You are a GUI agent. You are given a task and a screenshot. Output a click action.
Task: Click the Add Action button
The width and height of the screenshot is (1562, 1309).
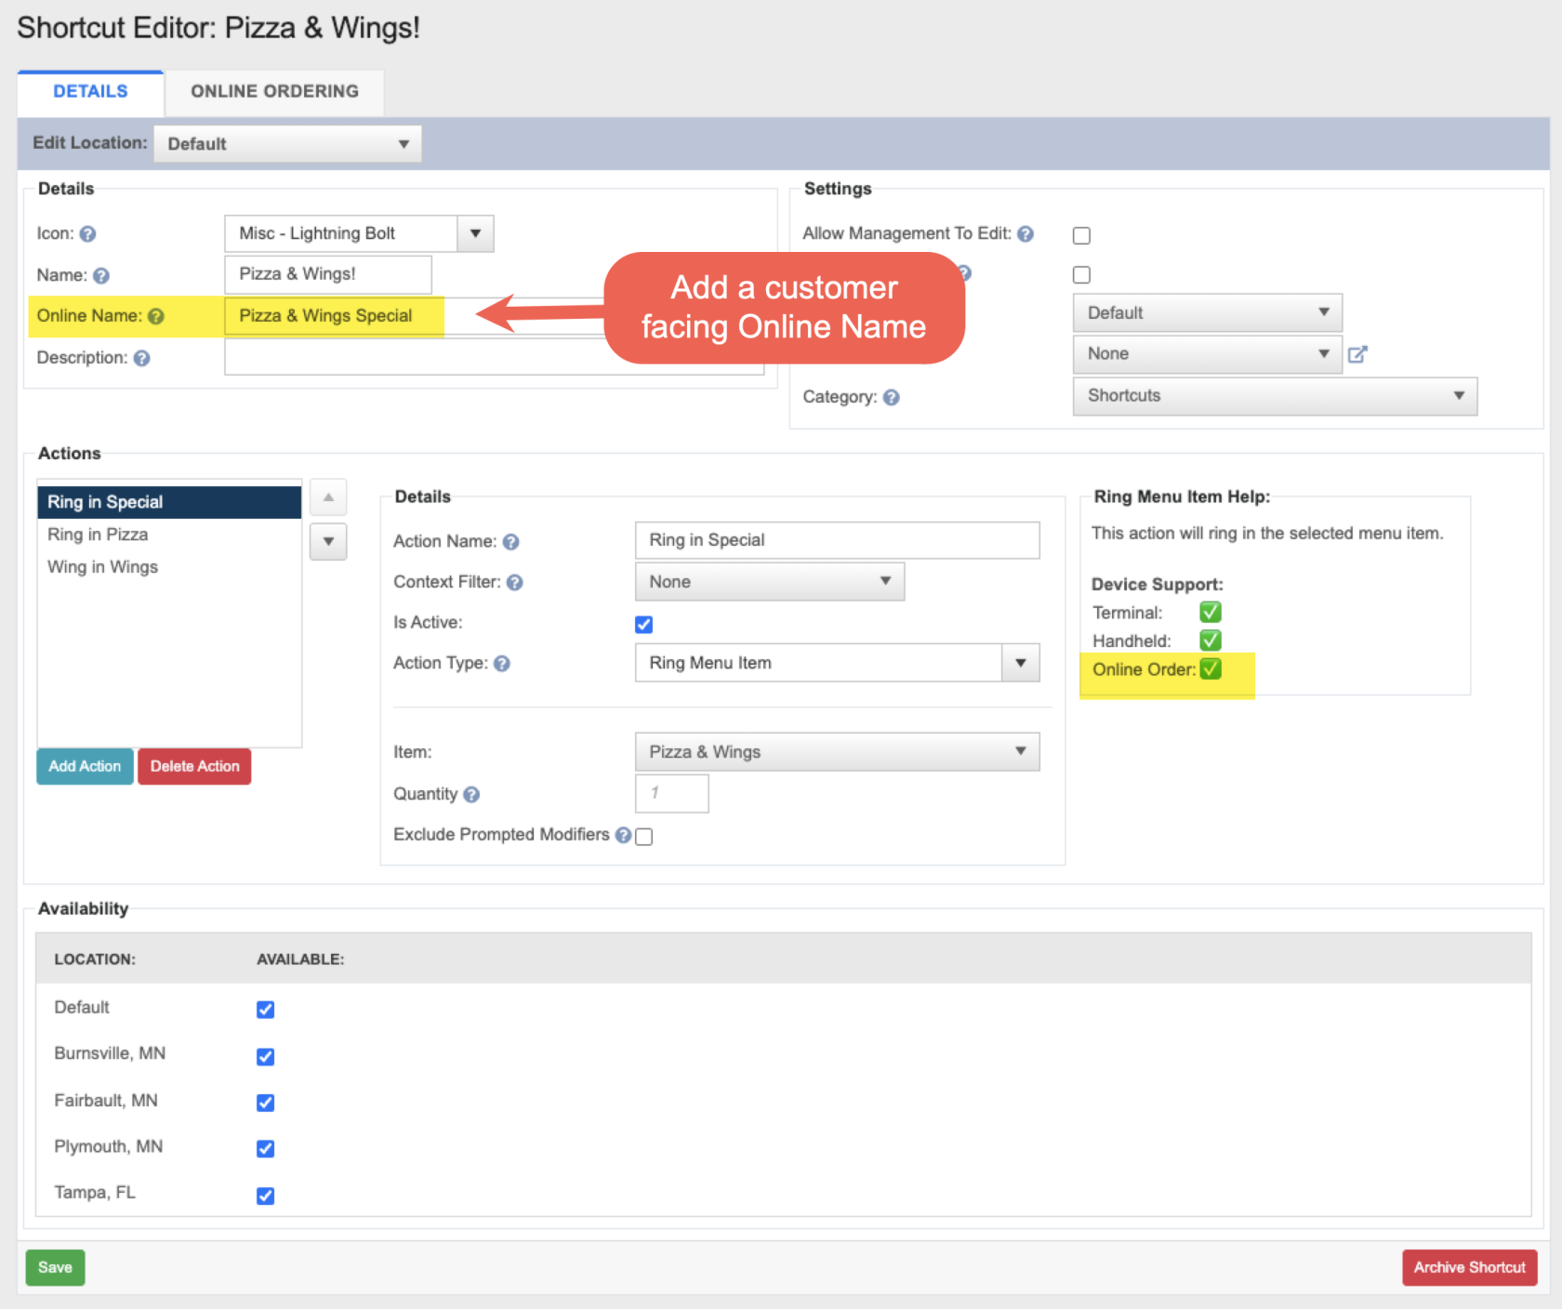[x=85, y=766]
